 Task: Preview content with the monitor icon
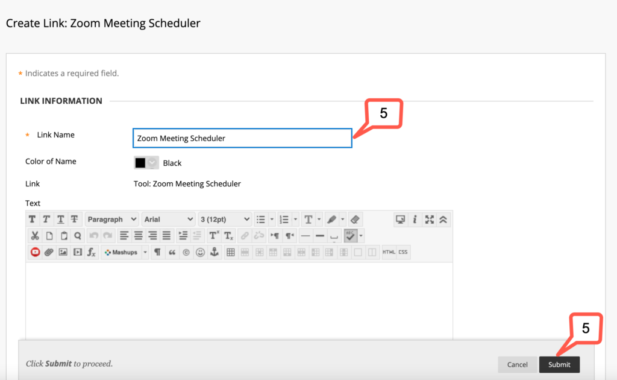(400, 220)
